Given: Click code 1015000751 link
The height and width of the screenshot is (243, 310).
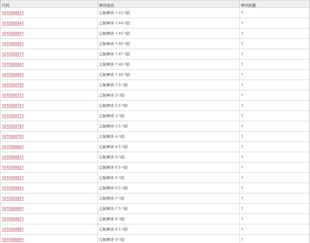Looking at the screenshot, I should (x=13, y=95).
